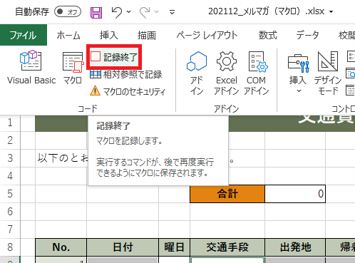The width and height of the screenshot is (355, 263).
Task: Click the orange 合計 cell
Action: click(x=227, y=194)
